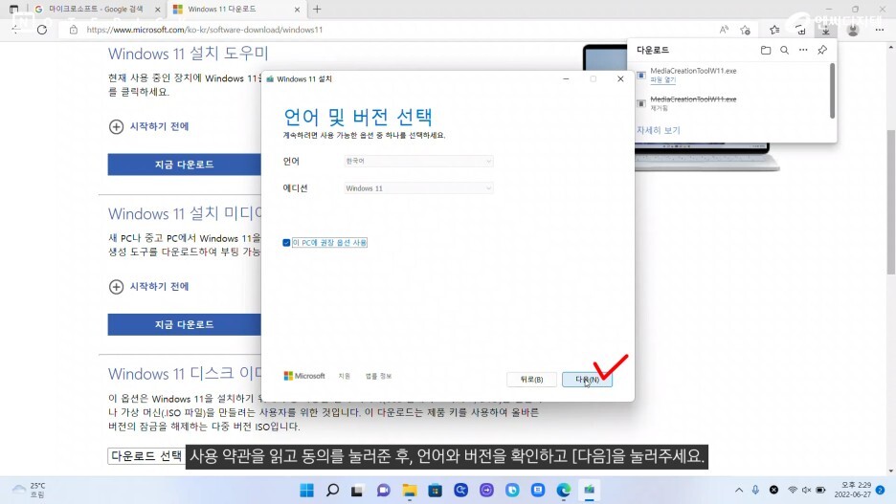
Task: Open the Windows Start button
Action: (x=307, y=491)
